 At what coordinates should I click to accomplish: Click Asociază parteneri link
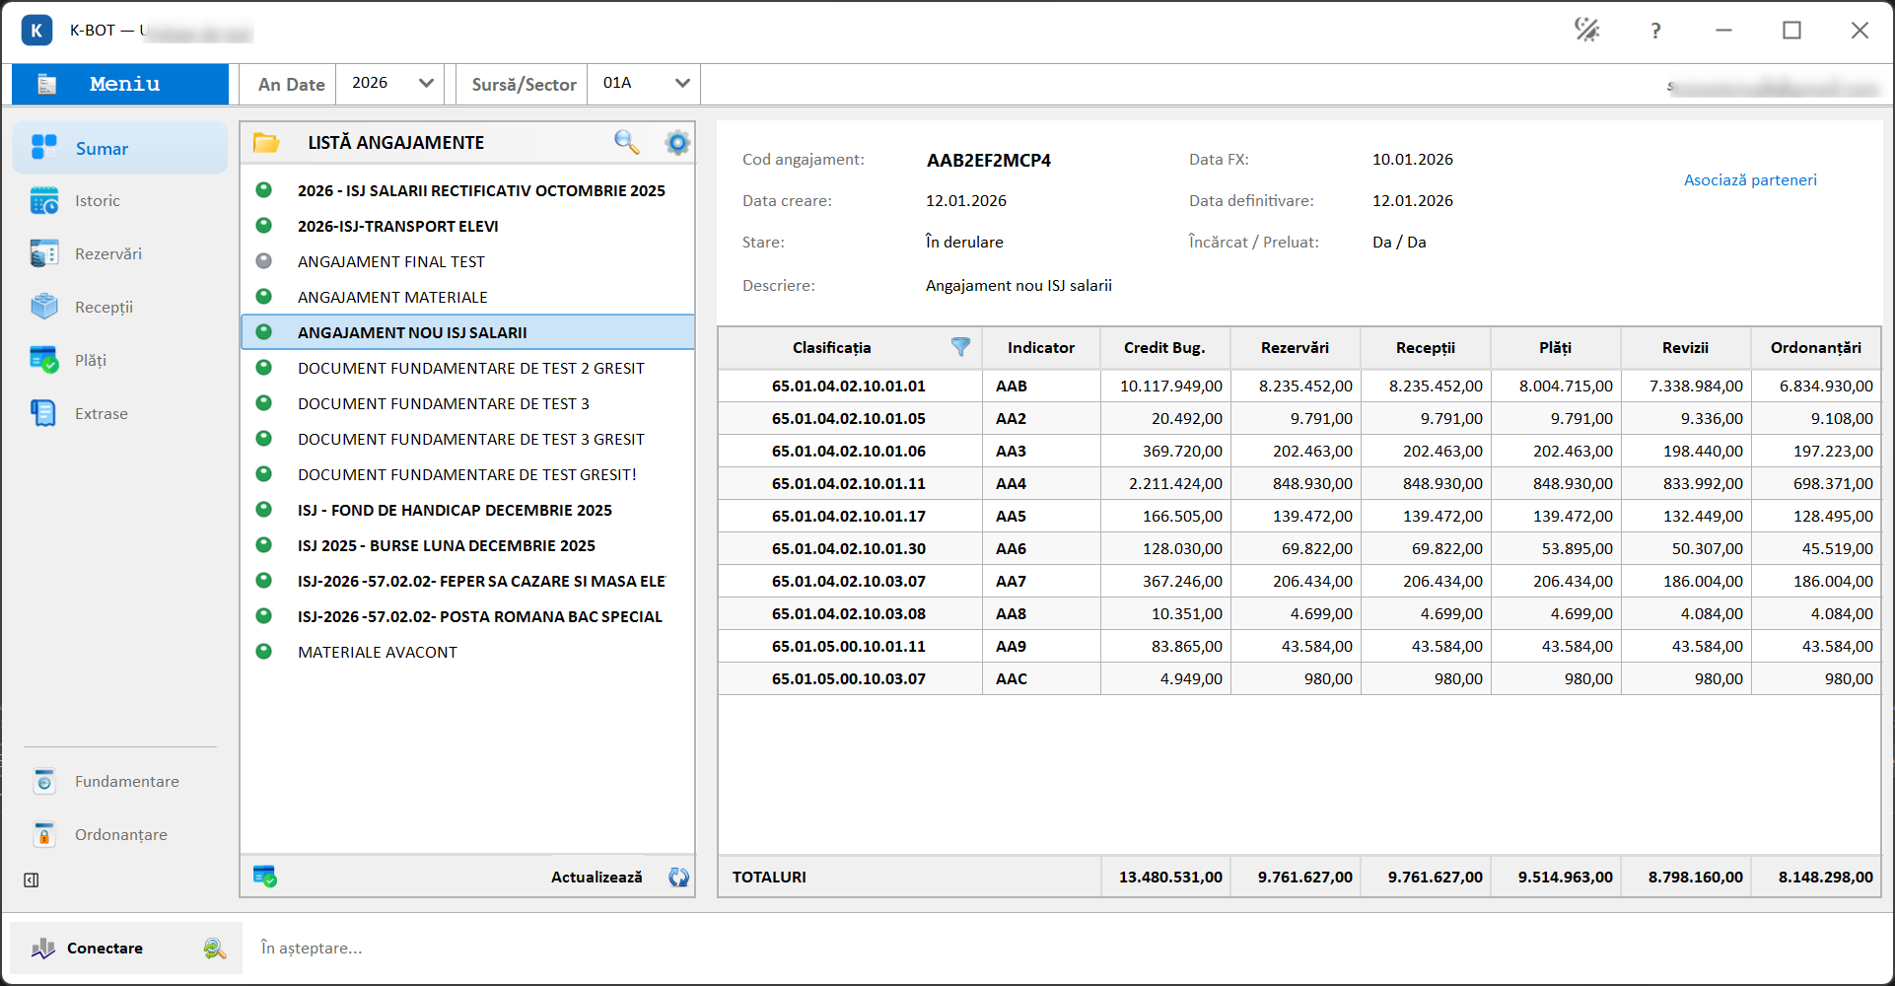pyautogui.click(x=1750, y=179)
